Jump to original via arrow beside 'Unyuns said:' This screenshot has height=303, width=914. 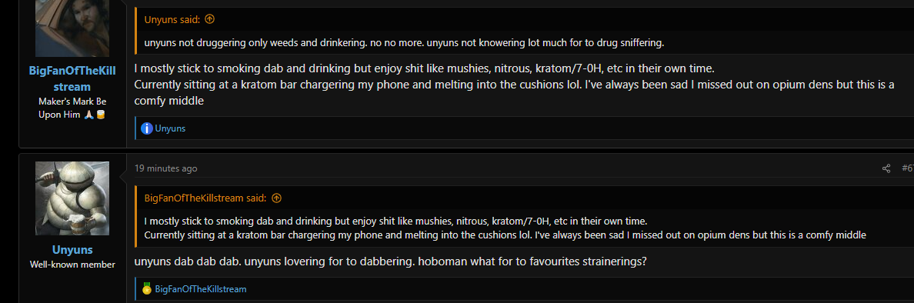[x=210, y=19]
